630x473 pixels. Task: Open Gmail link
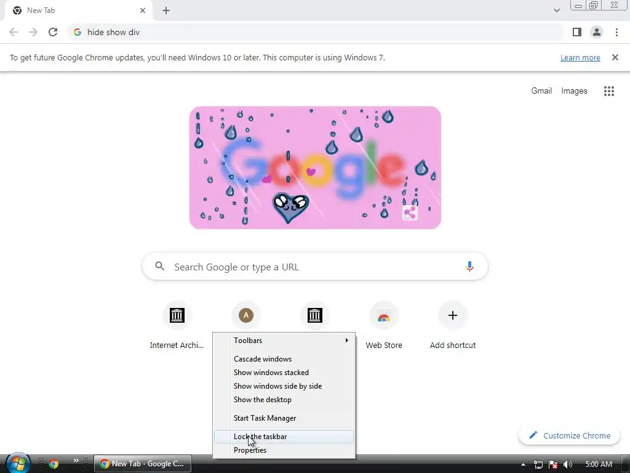point(541,91)
